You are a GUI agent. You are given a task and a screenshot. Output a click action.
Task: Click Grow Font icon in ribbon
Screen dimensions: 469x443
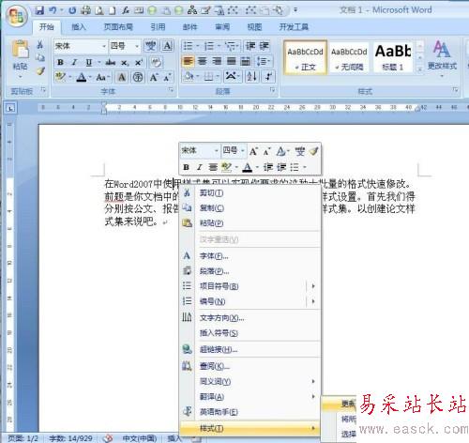click(x=154, y=77)
